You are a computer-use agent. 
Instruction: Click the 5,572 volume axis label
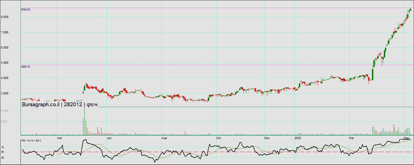tap(4, 121)
